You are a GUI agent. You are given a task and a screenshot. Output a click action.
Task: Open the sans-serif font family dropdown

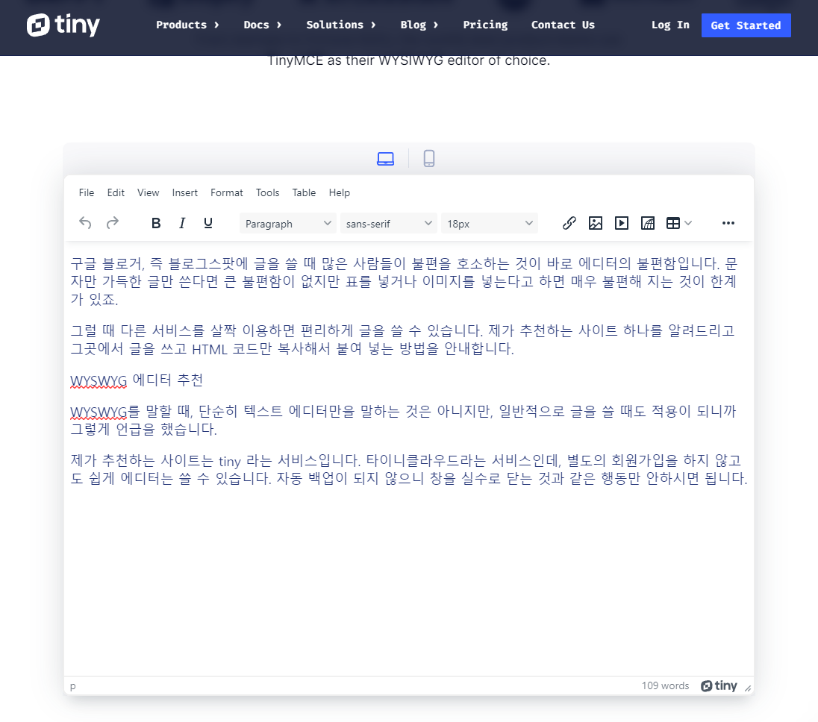coord(388,224)
